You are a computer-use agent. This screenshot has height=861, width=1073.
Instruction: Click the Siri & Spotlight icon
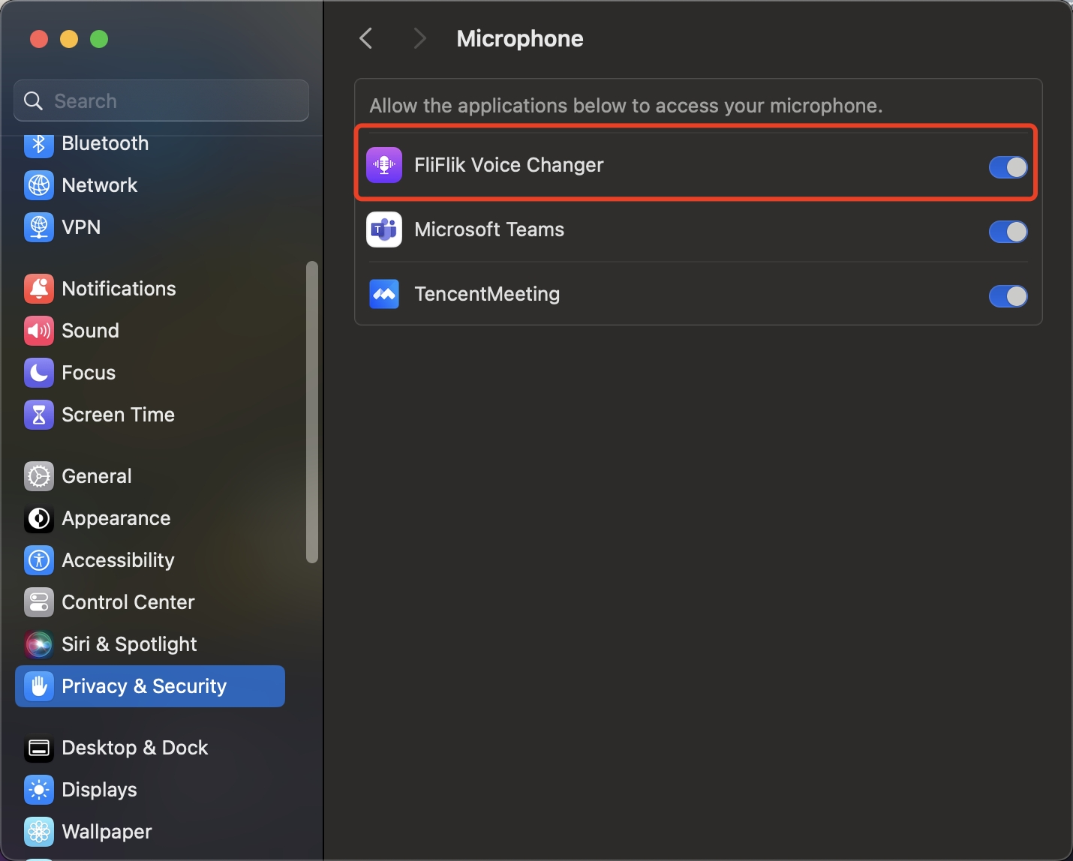coord(38,643)
